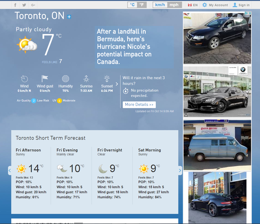This screenshot has height=224, width=260.
Task: Open the Twitter share icon
Action: pyautogui.click(x=24, y=5)
